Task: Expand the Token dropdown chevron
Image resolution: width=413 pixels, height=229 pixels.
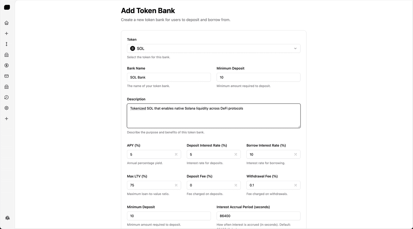Action: (x=295, y=48)
